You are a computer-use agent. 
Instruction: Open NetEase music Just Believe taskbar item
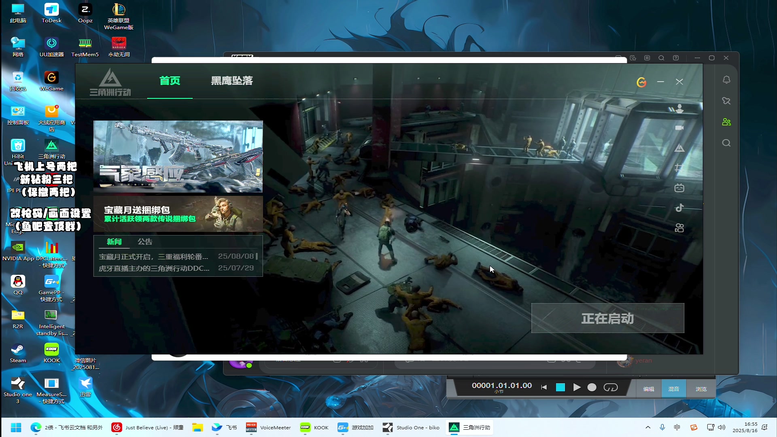tap(148, 427)
